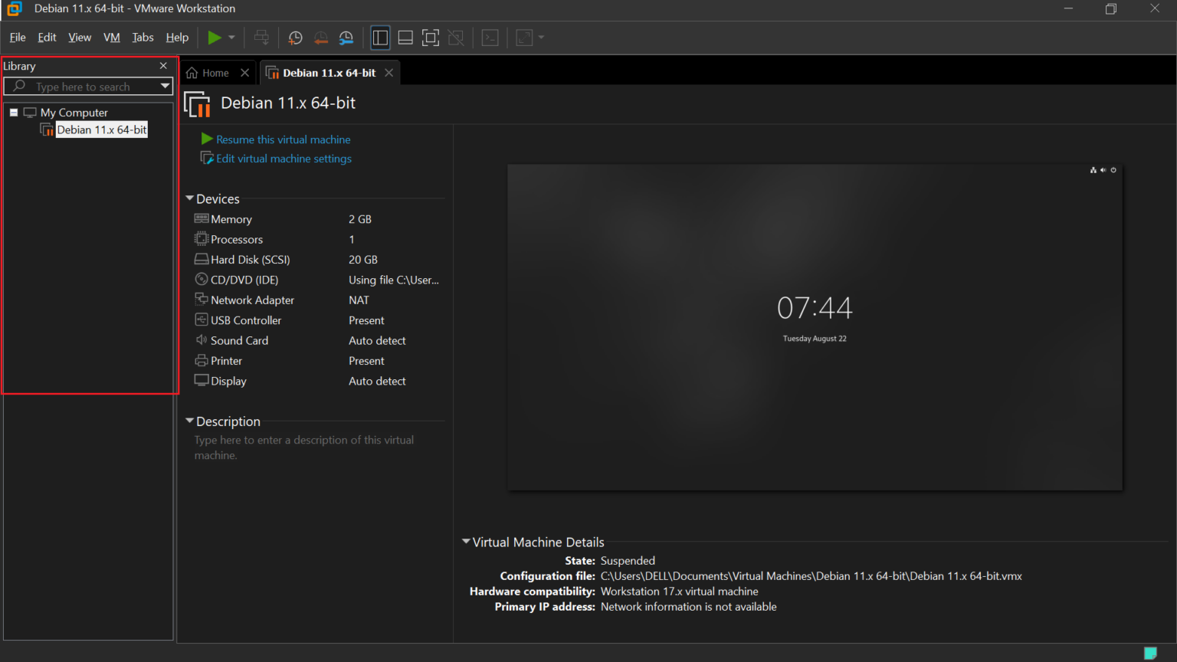Collapse the My Computer tree node
Screen dimensions: 1177x662
[14, 113]
